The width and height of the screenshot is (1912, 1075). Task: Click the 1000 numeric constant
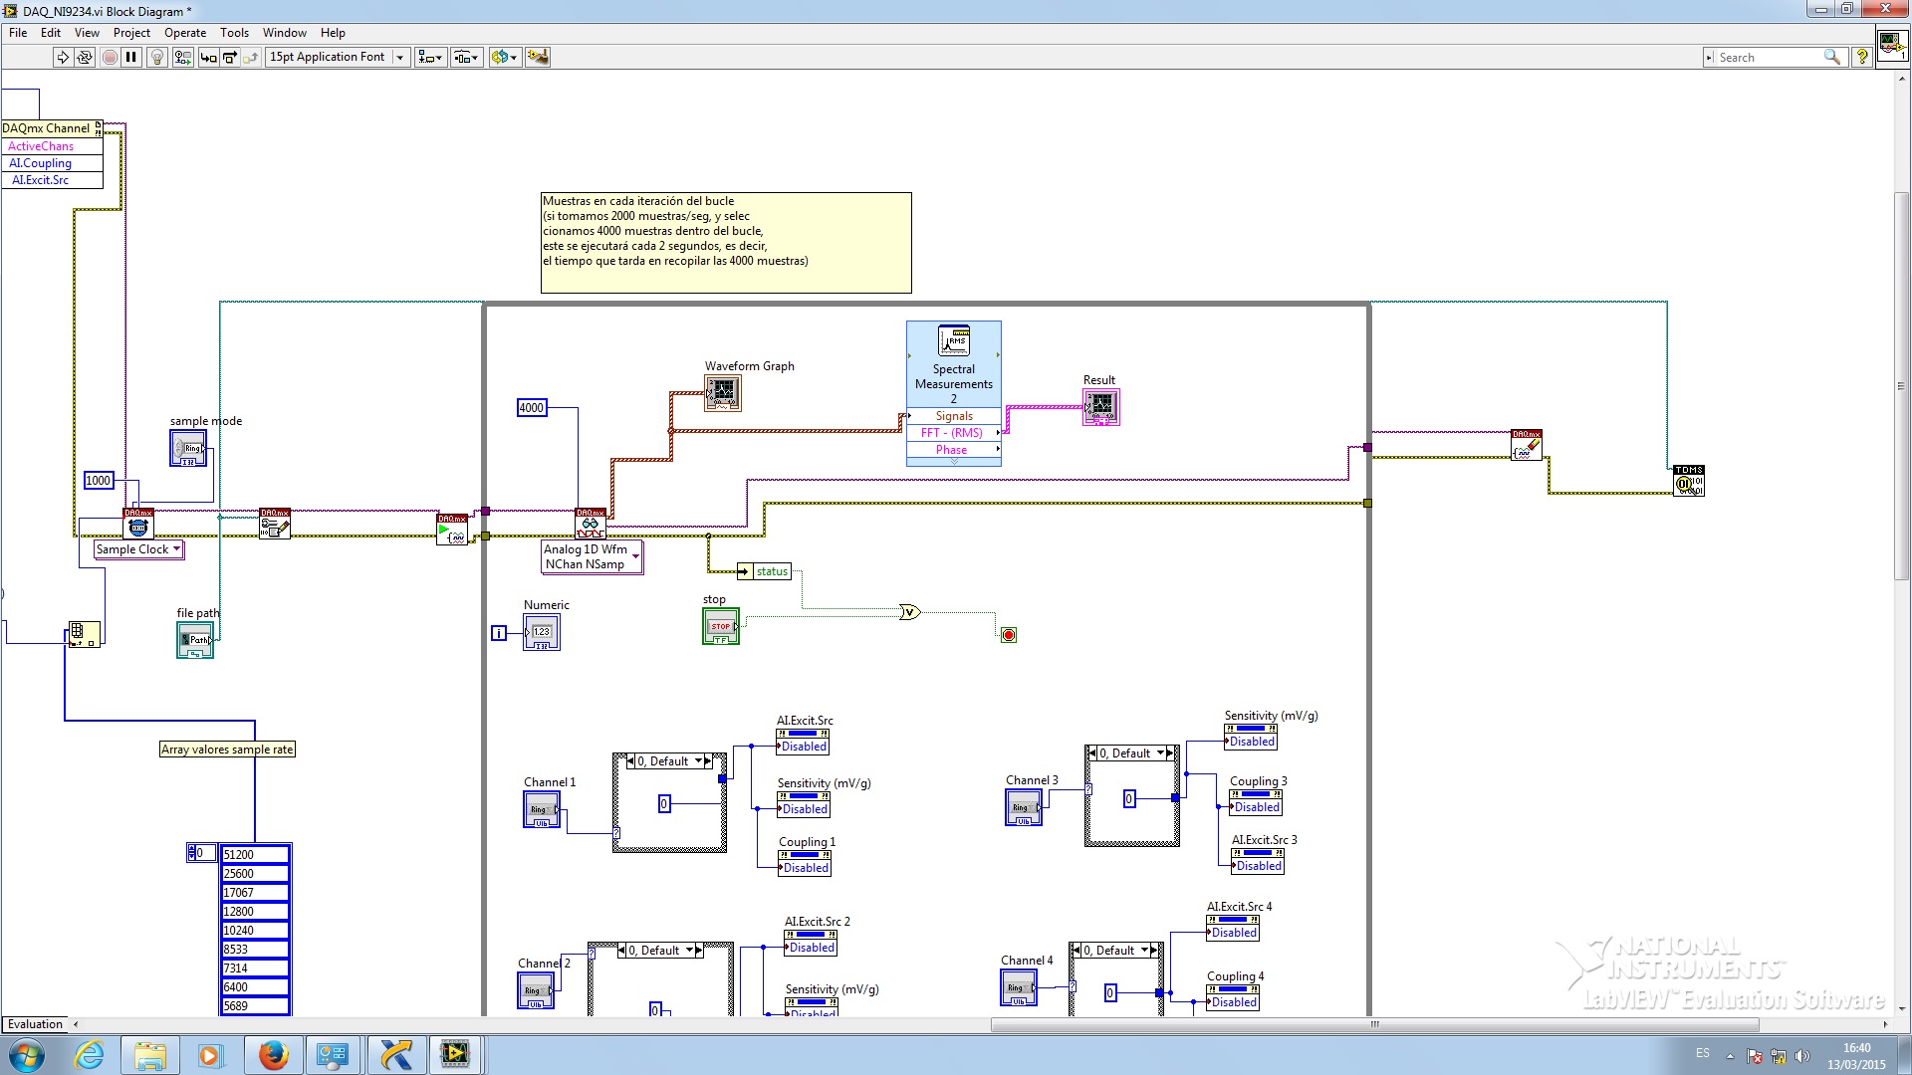click(99, 481)
